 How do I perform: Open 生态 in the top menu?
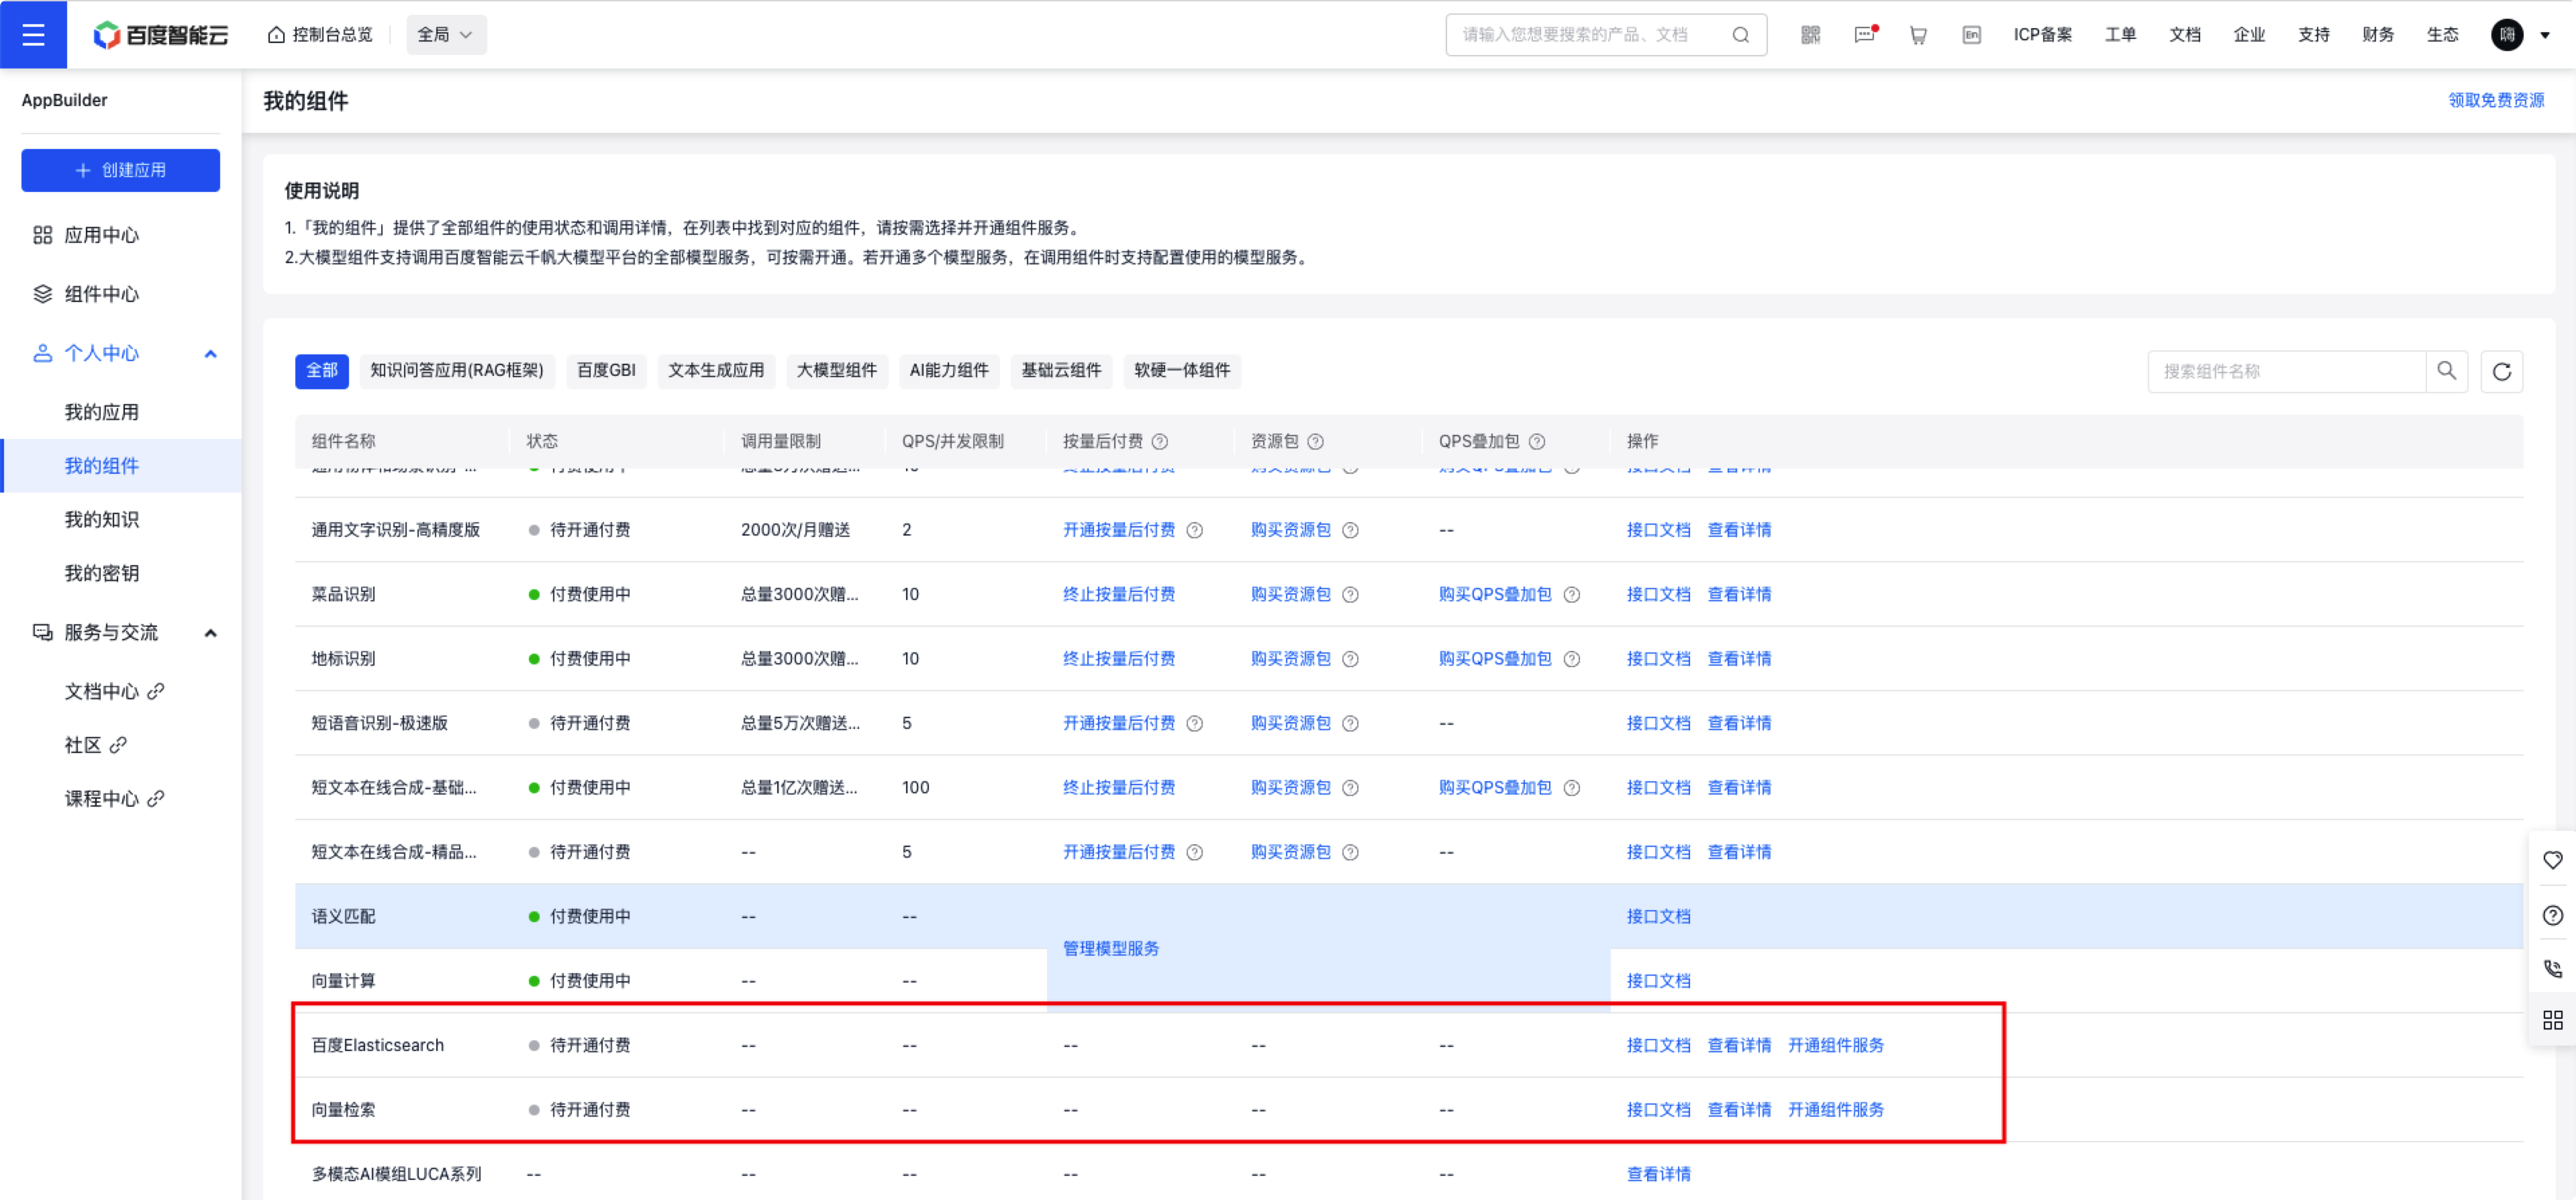click(2442, 35)
